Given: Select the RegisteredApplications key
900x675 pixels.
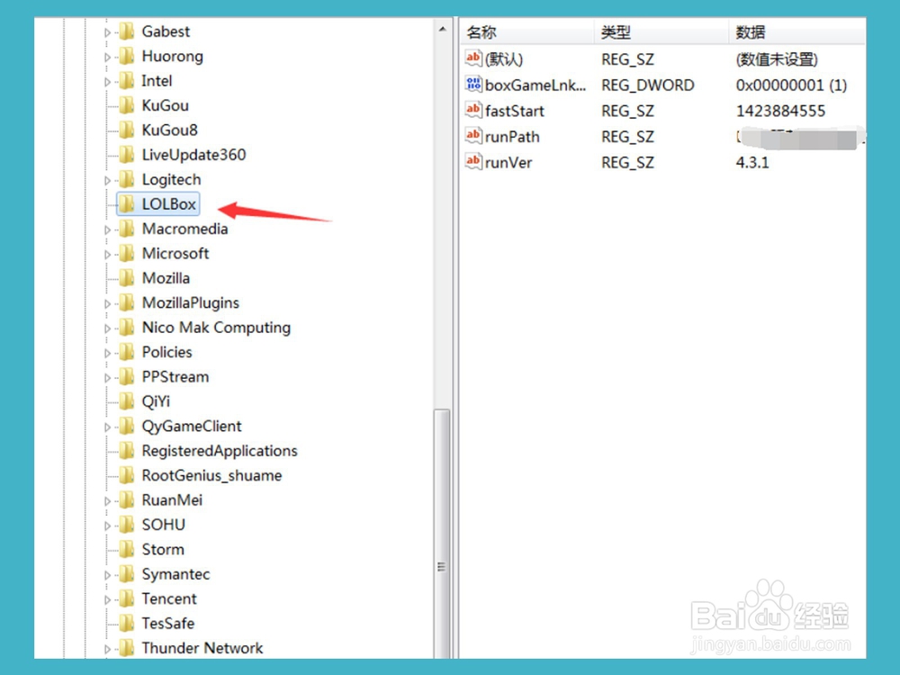Looking at the screenshot, I should coord(219,450).
